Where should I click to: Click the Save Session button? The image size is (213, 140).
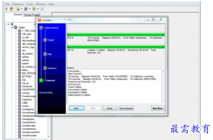click(x=126, y=108)
